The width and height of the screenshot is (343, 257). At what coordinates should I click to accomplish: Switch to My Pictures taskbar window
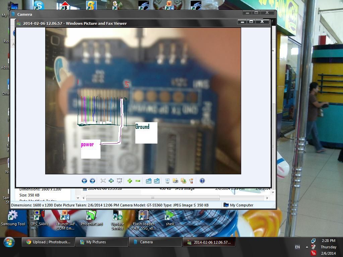(101, 242)
